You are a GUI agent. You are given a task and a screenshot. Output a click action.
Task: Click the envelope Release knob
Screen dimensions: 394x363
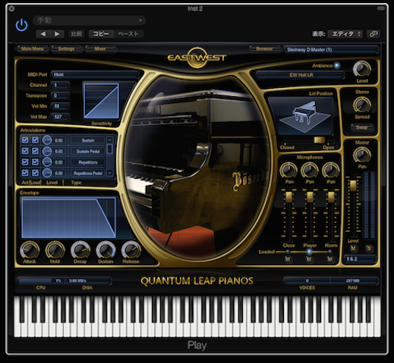(131, 250)
